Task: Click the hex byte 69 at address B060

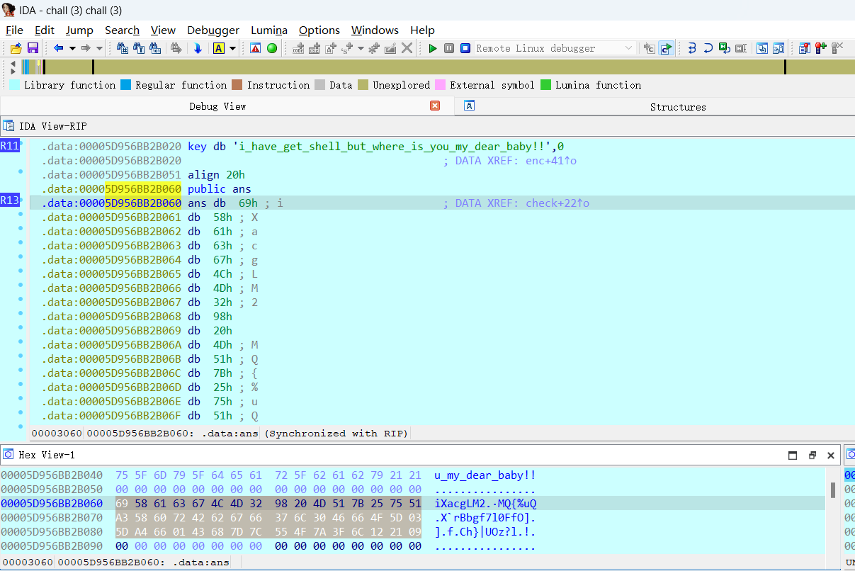Action: pyautogui.click(x=120, y=503)
